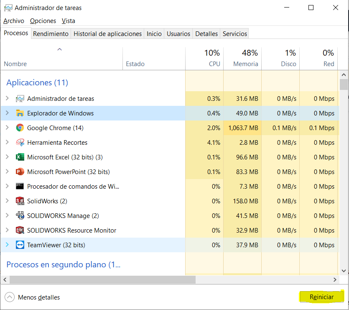Sort by the Disco column header
This screenshot has width=349, height=310.
(x=280, y=59)
